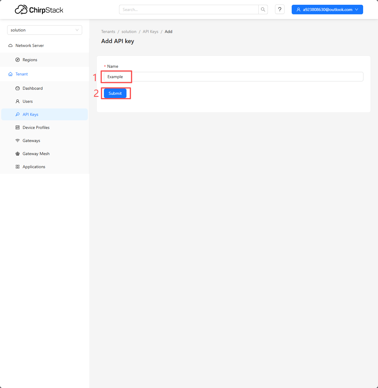Click the Device Profiles sliders icon
This screenshot has height=388, width=378.
pos(18,127)
